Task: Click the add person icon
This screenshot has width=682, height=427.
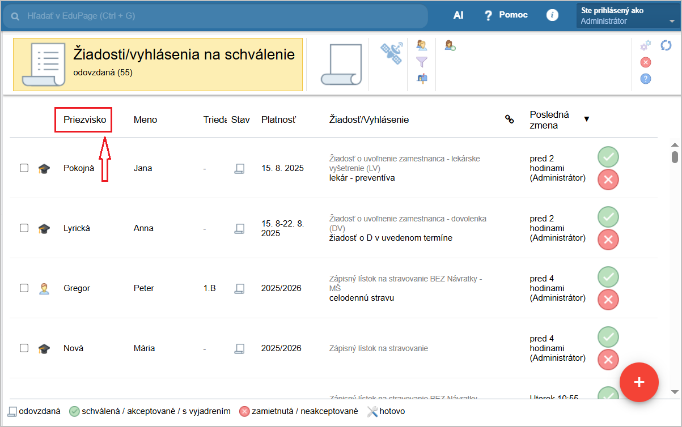Action: [450, 45]
